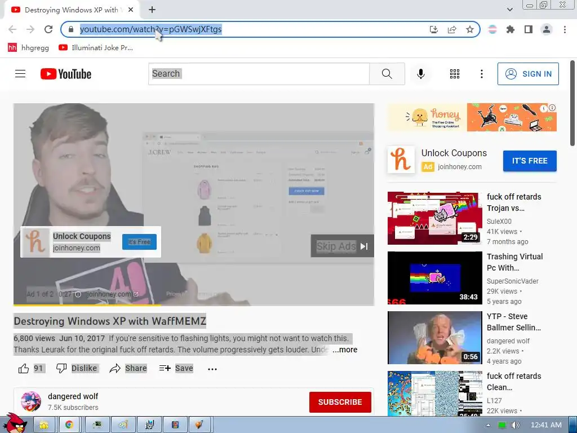Visit joinhoney.com link in video ad bar
This screenshot has width=577, height=433.
[x=112, y=294]
